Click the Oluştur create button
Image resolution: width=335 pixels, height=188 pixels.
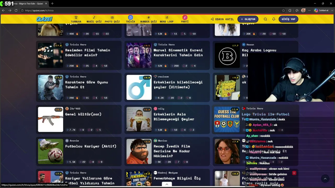pyautogui.click(x=248, y=19)
